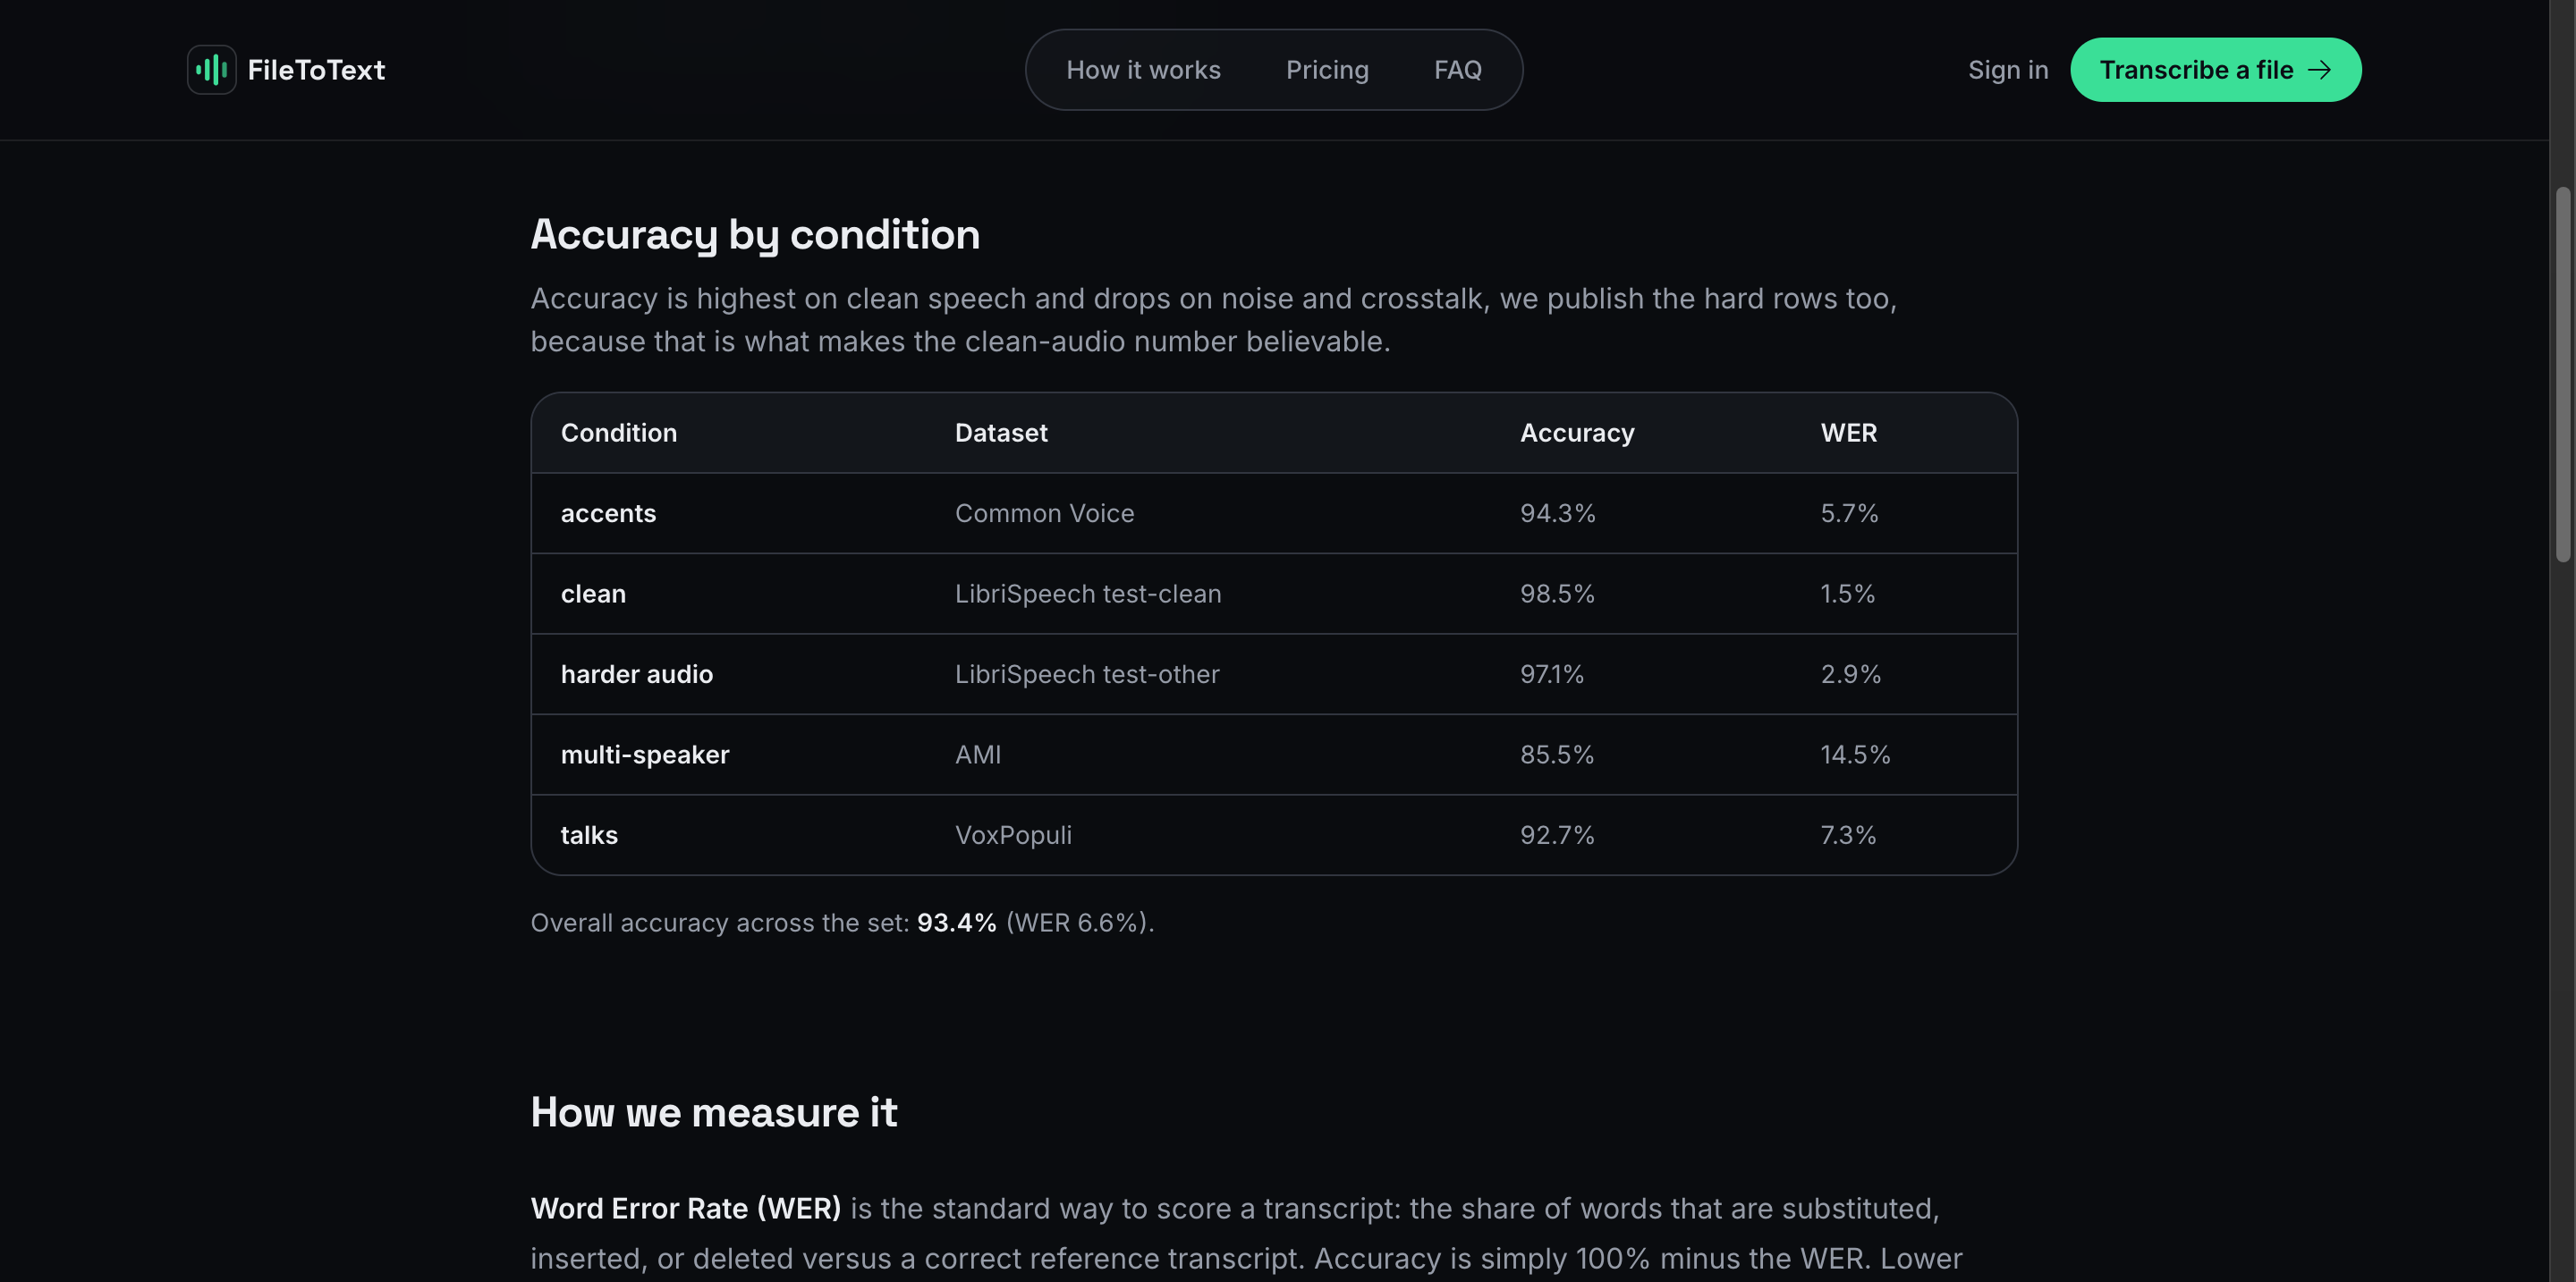The width and height of the screenshot is (2576, 1282).
Task: Click the Accuracy by condition heading
Action: click(x=755, y=235)
